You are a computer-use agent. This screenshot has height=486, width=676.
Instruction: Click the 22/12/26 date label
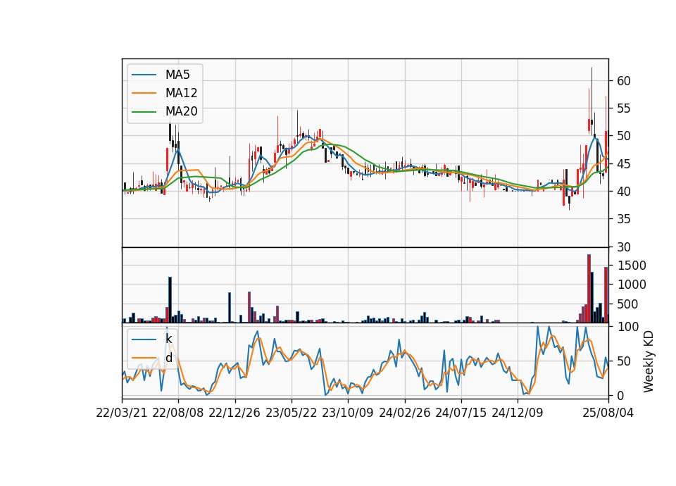coord(234,413)
